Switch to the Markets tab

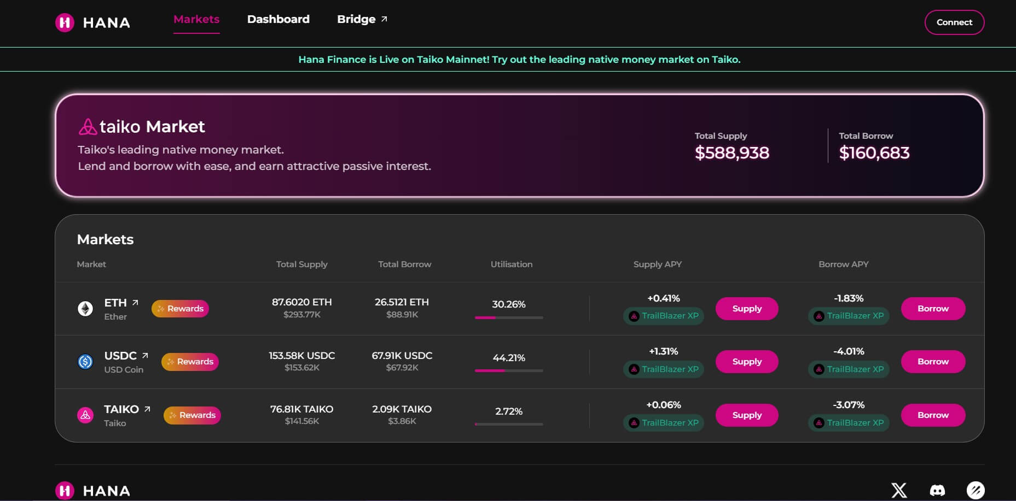(196, 19)
